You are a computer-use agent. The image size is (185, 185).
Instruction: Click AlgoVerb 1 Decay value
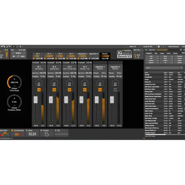(104, 73)
